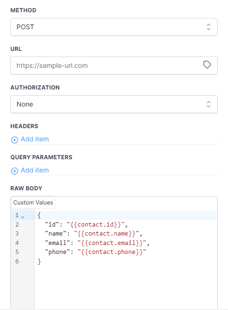Add item under Headers section

[x=30, y=139]
